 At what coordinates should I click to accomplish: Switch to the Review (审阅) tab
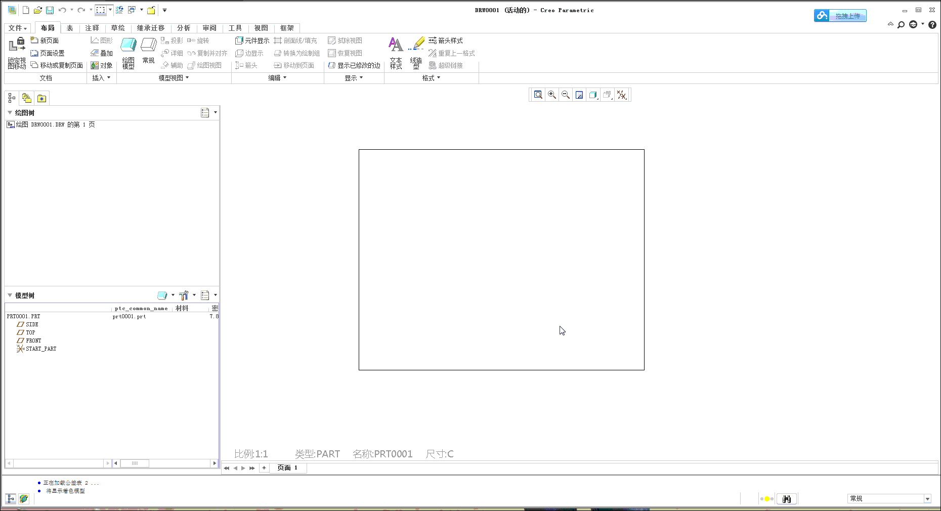click(209, 28)
